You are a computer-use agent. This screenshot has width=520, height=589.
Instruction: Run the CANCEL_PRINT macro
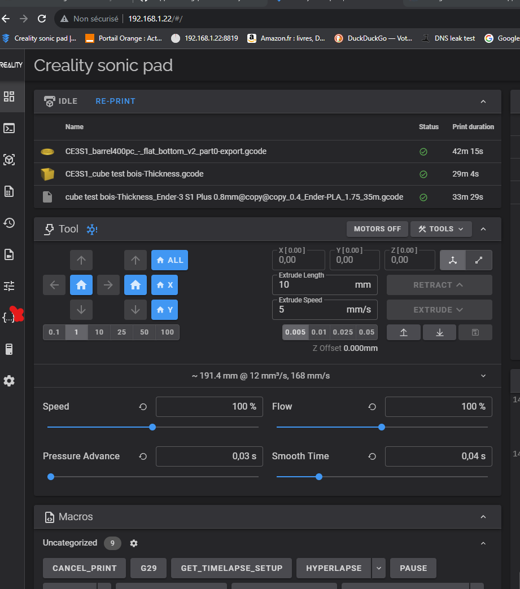[84, 568]
